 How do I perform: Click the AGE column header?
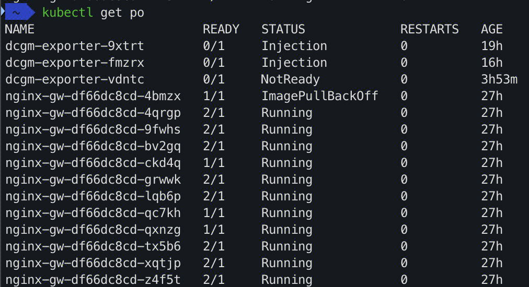pyautogui.click(x=492, y=29)
